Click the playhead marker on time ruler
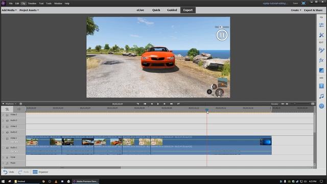 [x=207, y=110]
